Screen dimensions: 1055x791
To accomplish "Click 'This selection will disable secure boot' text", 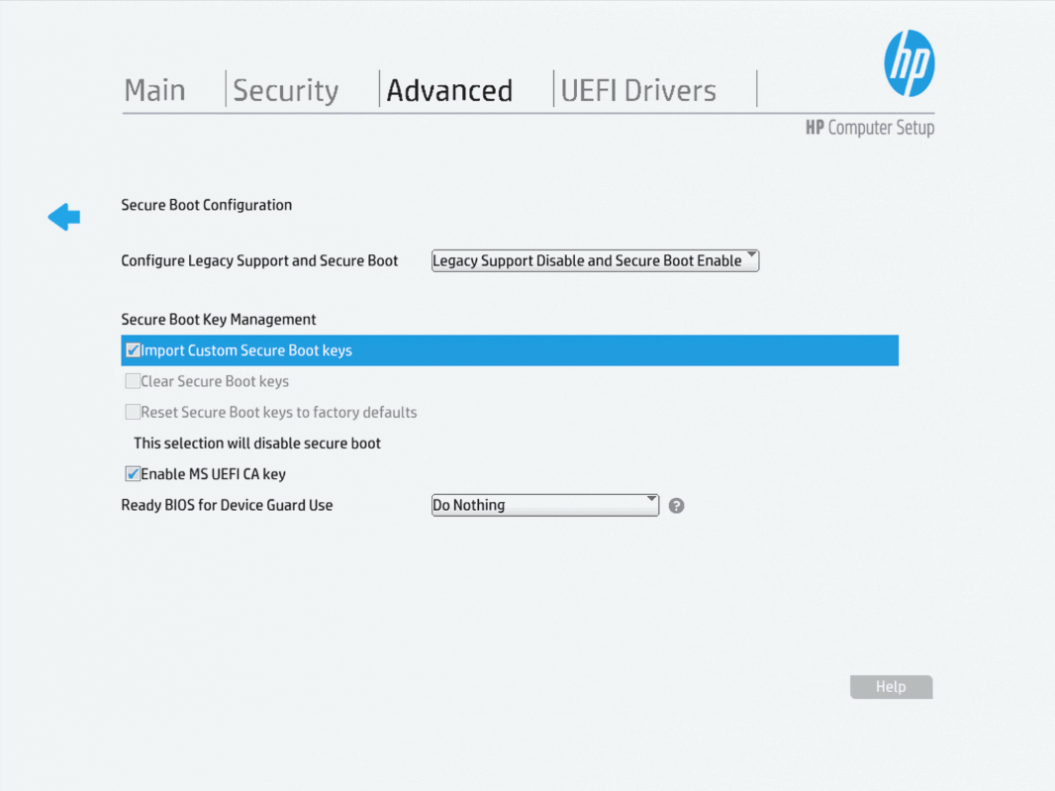I will pos(257,443).
